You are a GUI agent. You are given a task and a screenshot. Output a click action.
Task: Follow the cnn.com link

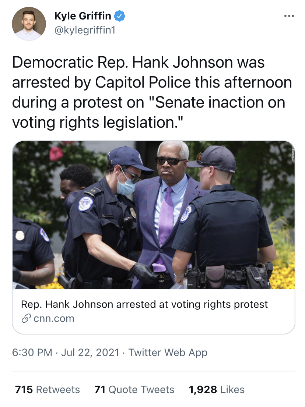[x=54, y=318]
